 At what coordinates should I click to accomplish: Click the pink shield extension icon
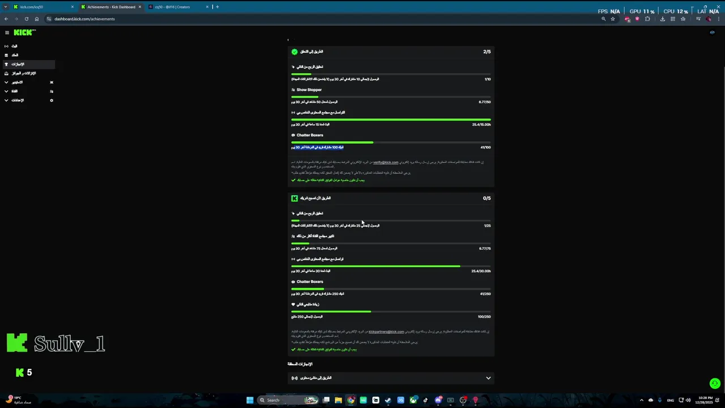(x=637, y=19)
